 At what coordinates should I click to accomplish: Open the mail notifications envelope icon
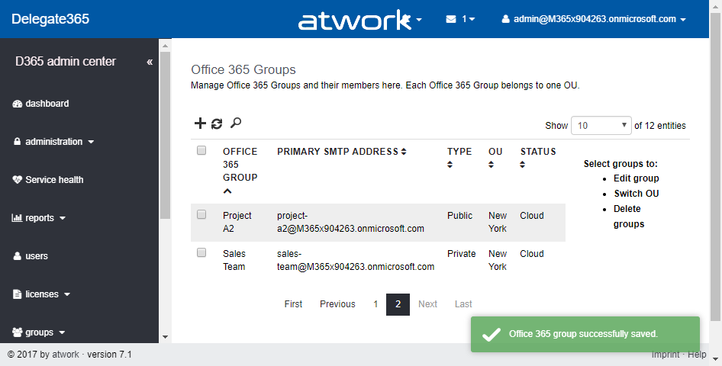[451, 19]
